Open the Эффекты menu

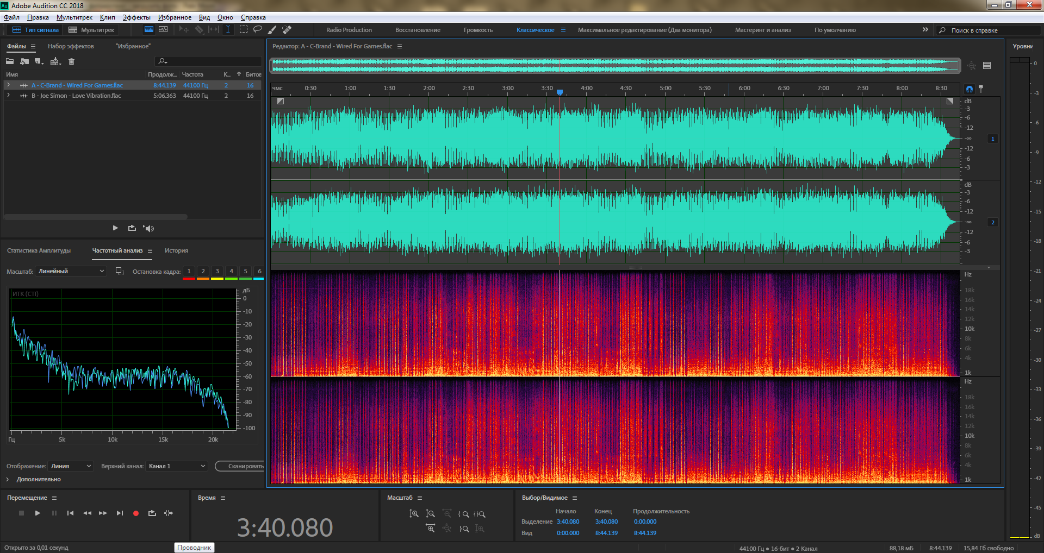coord(136,17)
